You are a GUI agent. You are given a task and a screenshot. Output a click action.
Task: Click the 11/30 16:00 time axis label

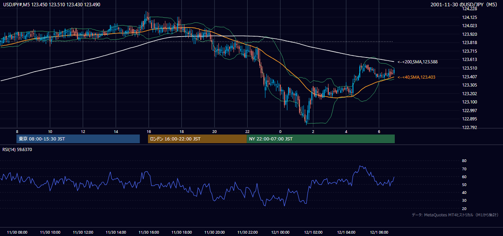click(149, 232)
